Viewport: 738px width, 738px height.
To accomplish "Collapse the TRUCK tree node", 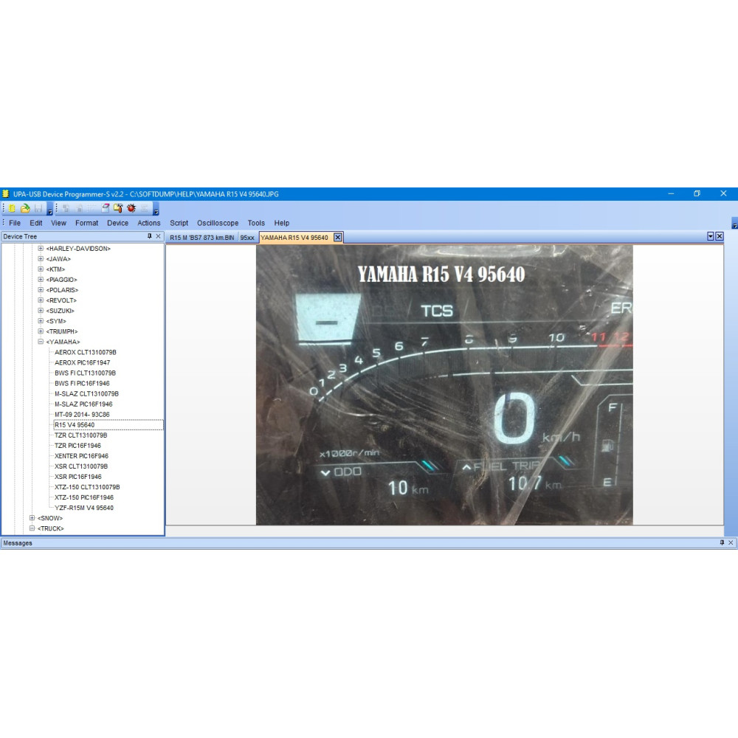I will (x=32, y=528).
